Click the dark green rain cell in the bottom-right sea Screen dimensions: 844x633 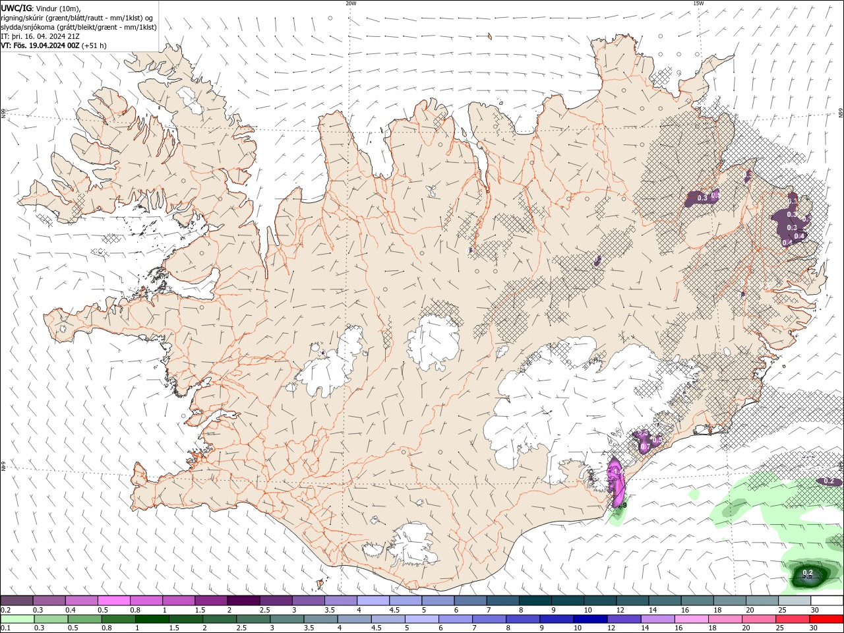click(809, 576)
